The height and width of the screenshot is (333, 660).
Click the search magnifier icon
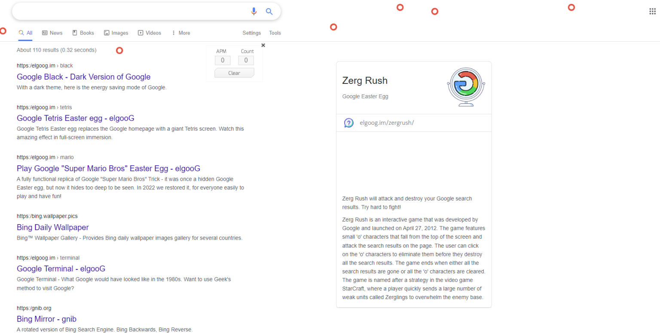(269, 11)
